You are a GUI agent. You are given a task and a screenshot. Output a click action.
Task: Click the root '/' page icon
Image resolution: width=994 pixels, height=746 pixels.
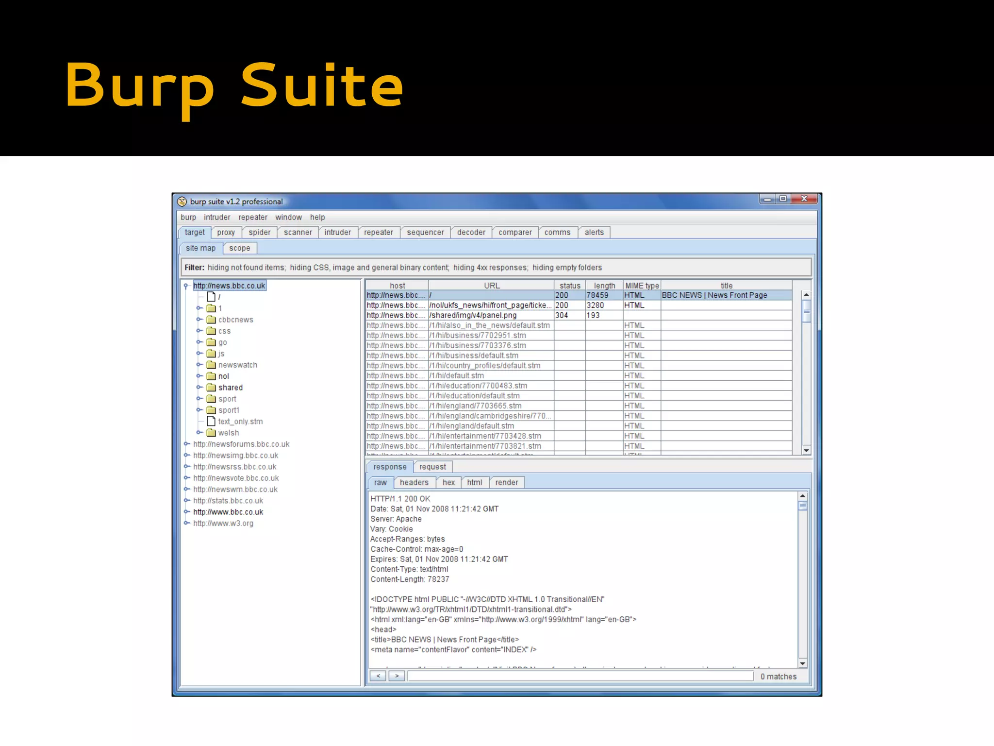(x=211, y=296)
